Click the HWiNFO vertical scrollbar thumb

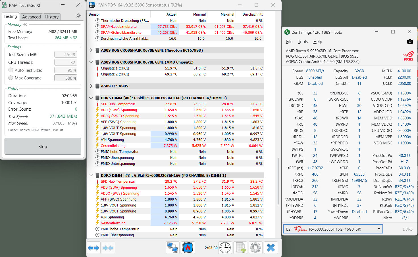(278, 181)
